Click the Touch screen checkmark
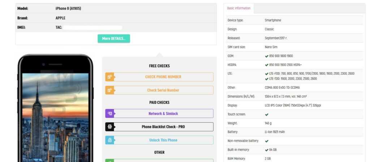This screenshot has width=370, height=162. point(267,114)
